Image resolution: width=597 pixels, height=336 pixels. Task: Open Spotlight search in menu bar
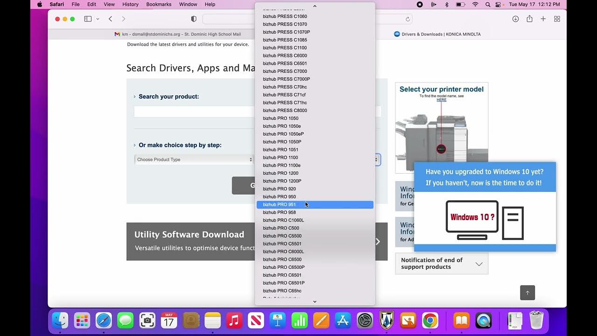coord(488,4)
